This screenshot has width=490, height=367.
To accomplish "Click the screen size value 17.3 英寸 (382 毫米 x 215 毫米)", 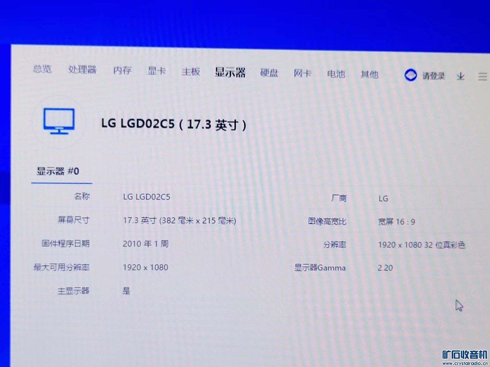I will click(x=180, y=220).
